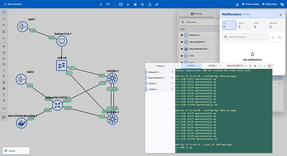
Task: Select the pointer navigation tool
Action: pyautogui.click(x=4, y=12)
